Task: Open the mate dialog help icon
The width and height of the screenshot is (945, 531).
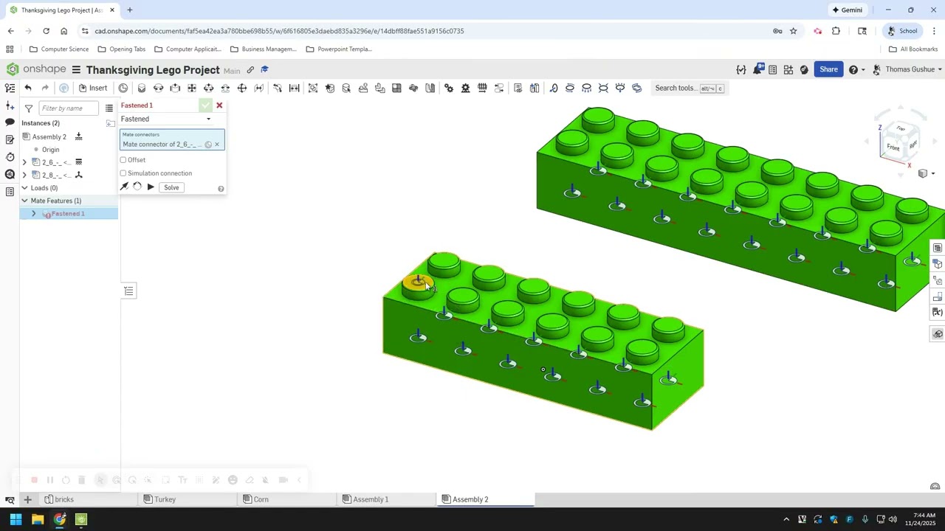Action: pos(221,189)
